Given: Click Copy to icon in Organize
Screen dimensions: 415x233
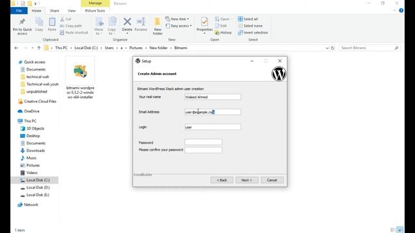Looking at the screenshot, I should coord(112,22).
